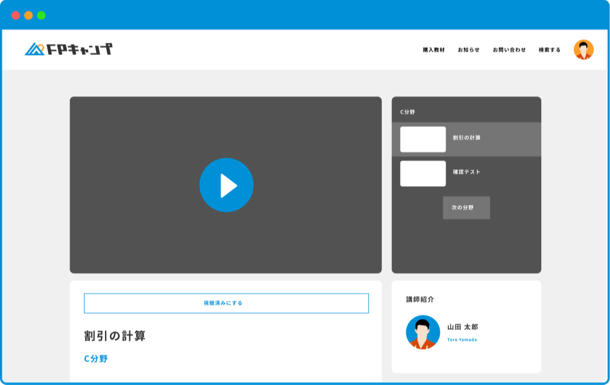
Task: Select the 確認テスト thumbnail in playlist
Action: coord(423,173)
